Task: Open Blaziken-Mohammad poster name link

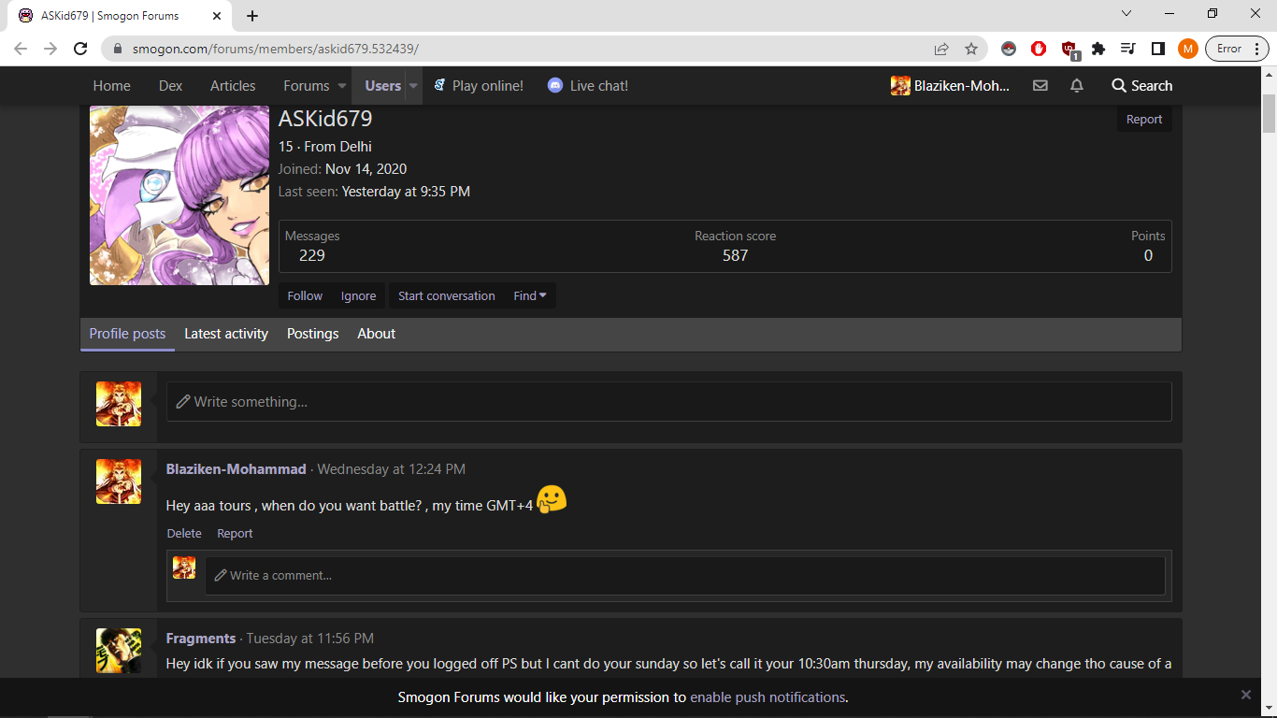Action: tap(237, 469)
